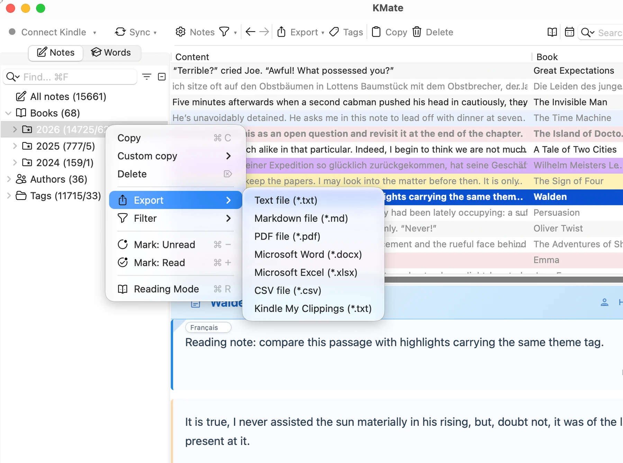The height and width of the screenshot is (463, 623).
Task: Expand the Authors tree node
Action: coord(9,179)
